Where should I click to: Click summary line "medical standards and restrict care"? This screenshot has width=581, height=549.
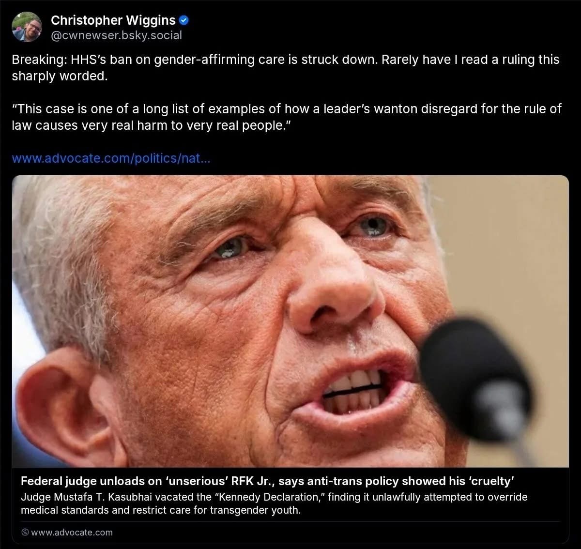(161, 511)
